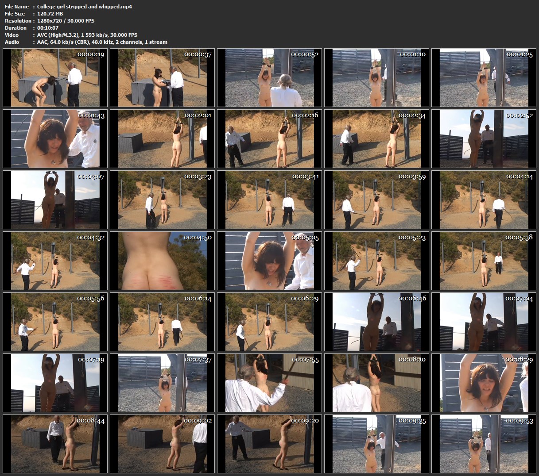Open the frame at 00:07:55
The image size is (539, 476).
tap(270, 383)
